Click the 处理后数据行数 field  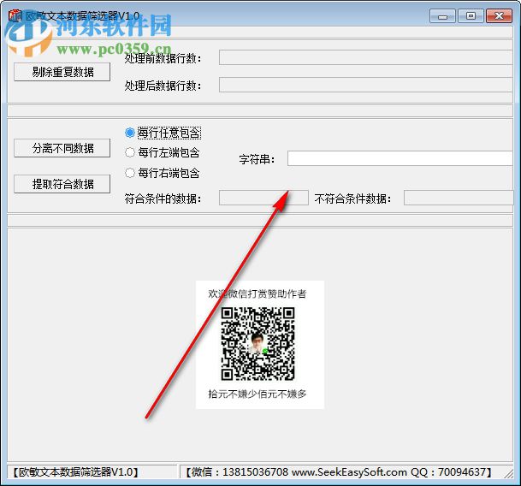365,85
